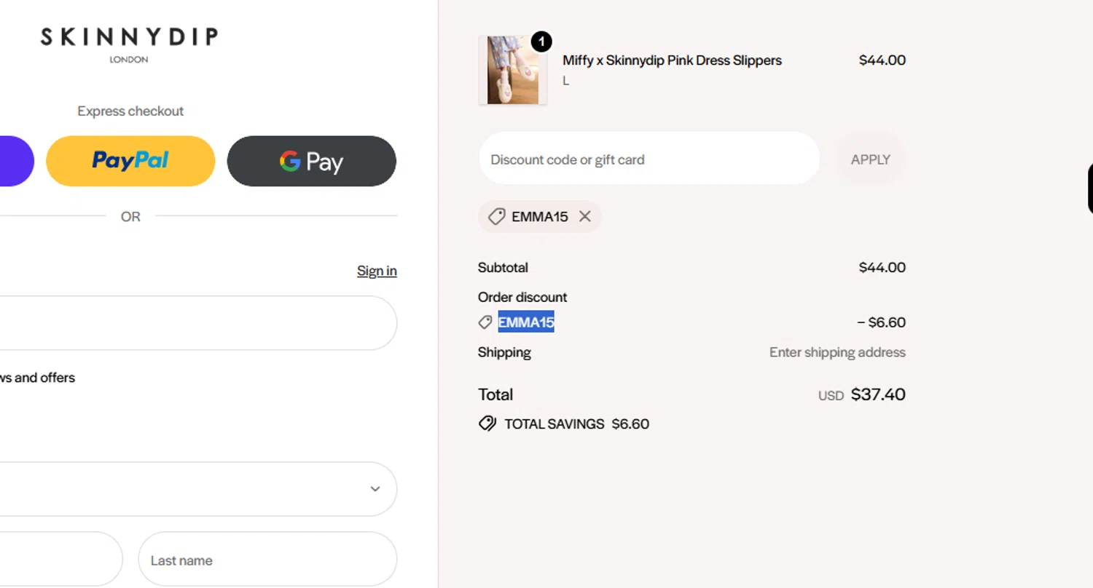This screenshot has width=1093, height=588.
Task: Click the purple Shop Pay button
Action: pos(15,161)
